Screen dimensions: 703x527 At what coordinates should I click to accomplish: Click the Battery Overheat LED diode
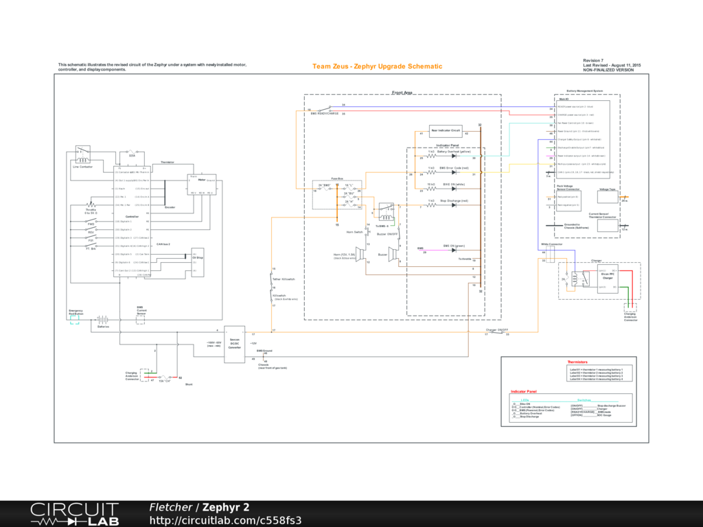(454, 156)
